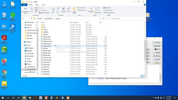Open Firefox desktop shortcut
The height and width of the screenshot is (100, 178).
click(x=4, y=62)
